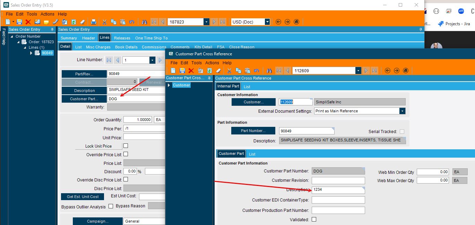Click the Campaign... button
The image size is (475, 225).
coord(98,221)
